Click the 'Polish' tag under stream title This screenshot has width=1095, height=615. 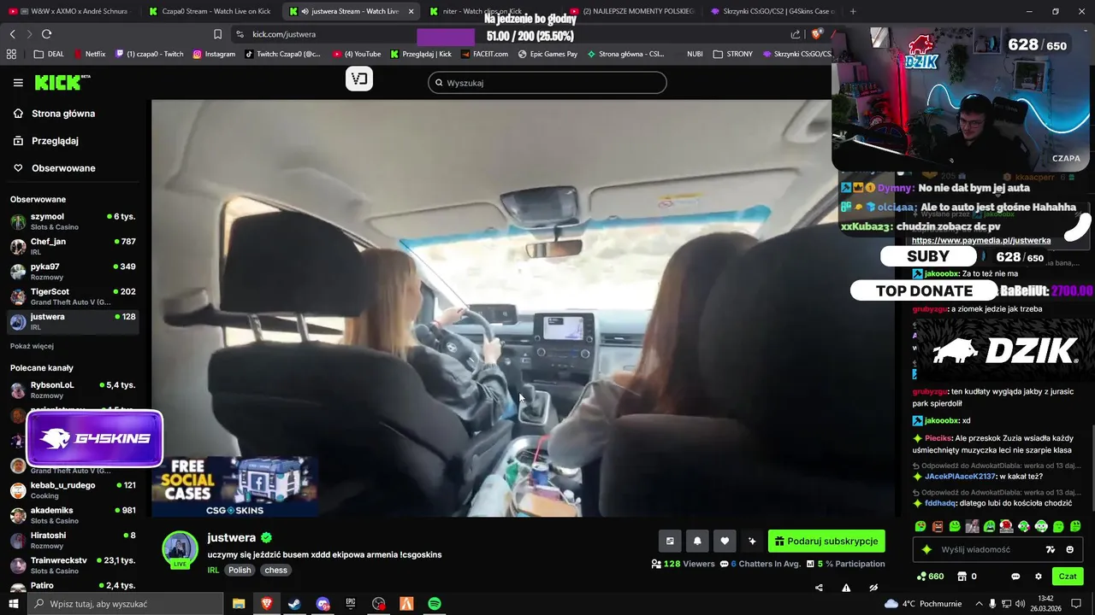[240, 571]
